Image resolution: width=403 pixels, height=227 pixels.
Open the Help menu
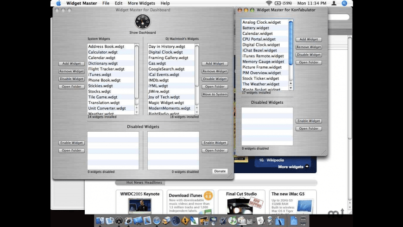click(x=165, y=3)
